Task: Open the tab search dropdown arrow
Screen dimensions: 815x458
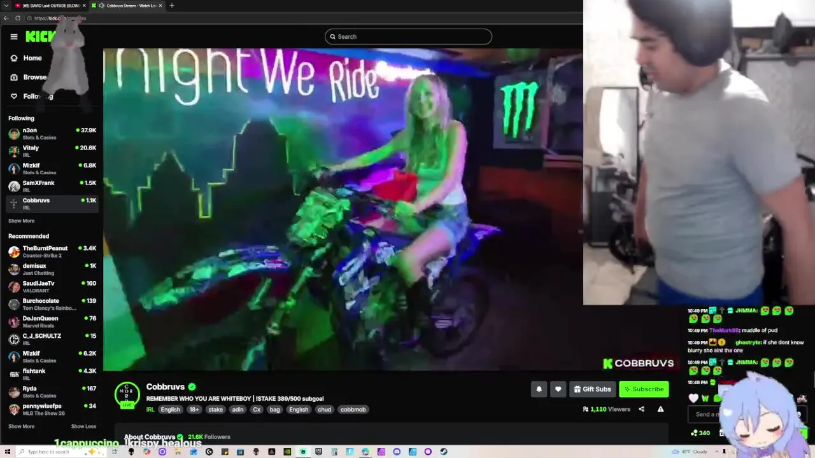Action: pyautogui.click(x=6, y=6)
